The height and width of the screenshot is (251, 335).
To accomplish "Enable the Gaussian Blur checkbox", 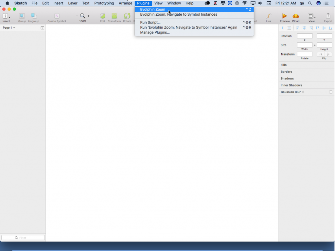I will pos(331,92).
